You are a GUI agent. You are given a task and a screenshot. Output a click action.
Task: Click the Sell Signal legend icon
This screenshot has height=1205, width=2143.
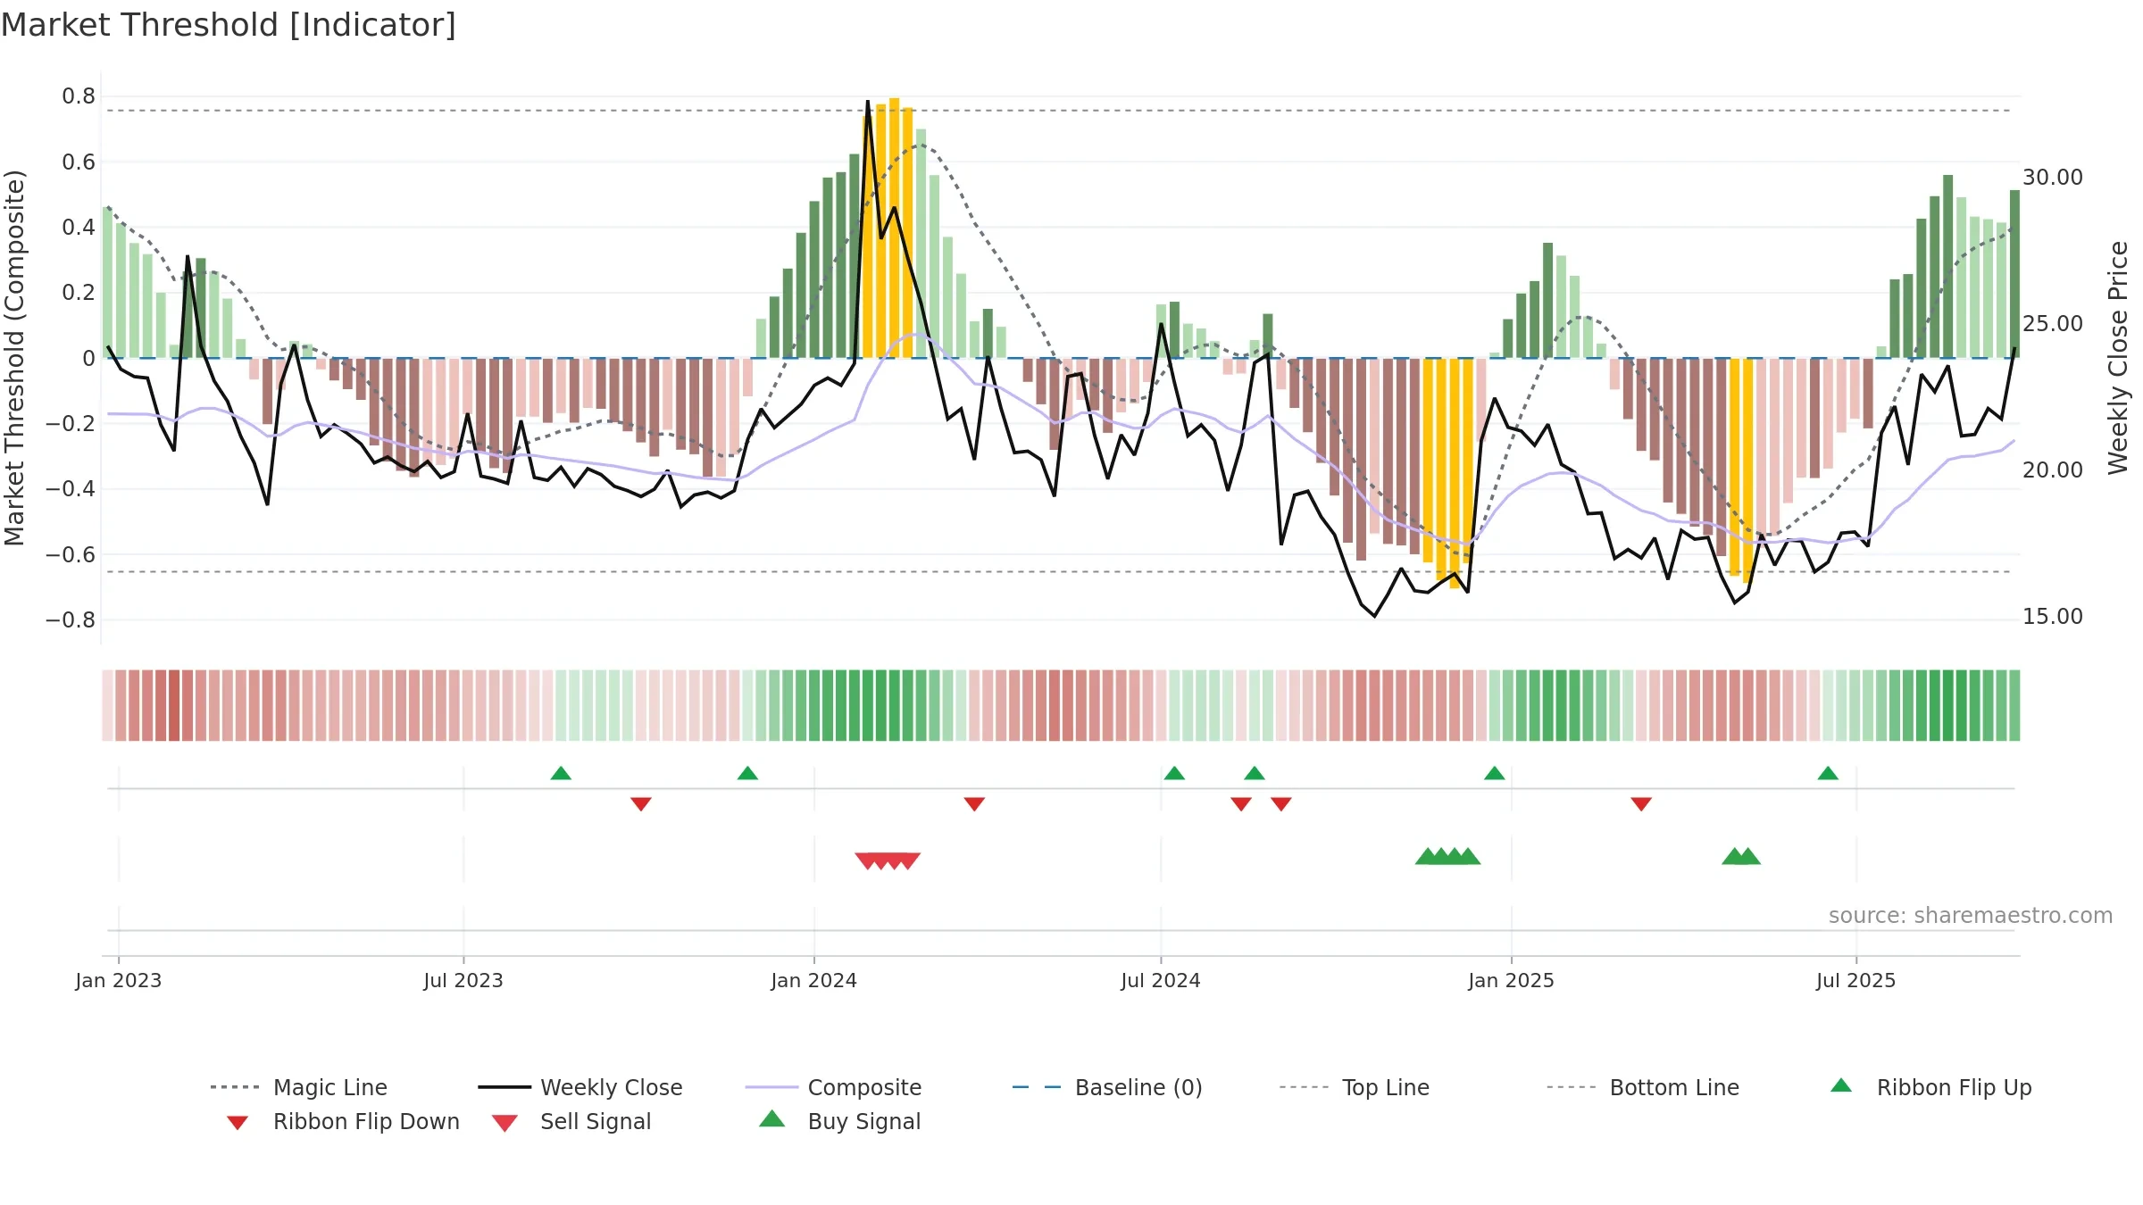coord(504,1123)
